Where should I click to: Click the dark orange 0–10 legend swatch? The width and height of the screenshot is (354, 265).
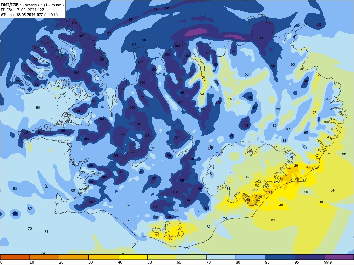(15, 257)
